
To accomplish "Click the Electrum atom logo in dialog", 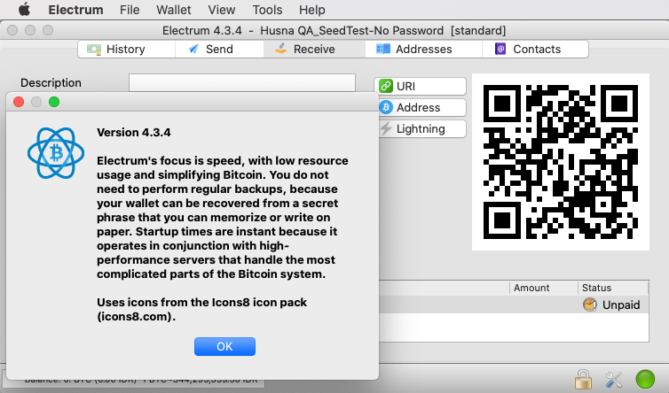I will tap(56, 153).
